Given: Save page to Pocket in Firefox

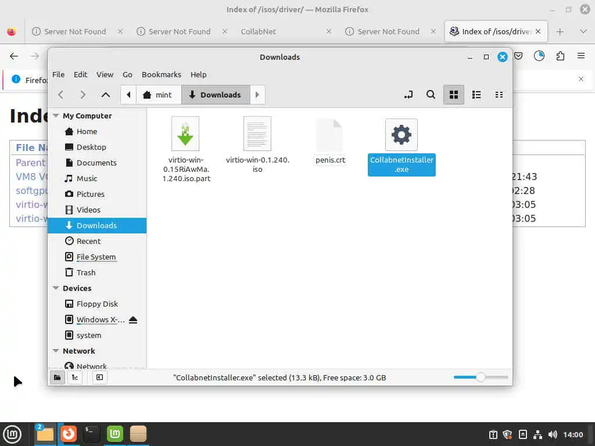Looking at the screenshot, I should click(518, 56).
